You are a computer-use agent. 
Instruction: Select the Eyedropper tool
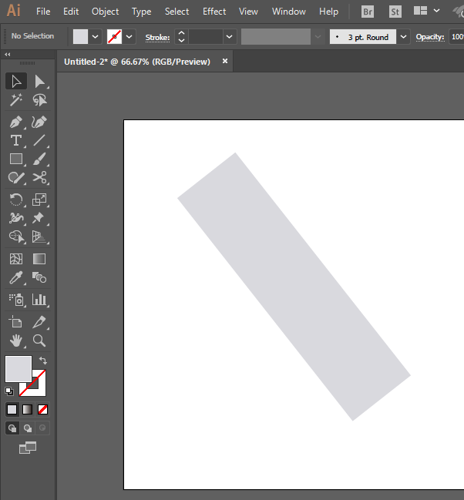click(x=15, y=277)
